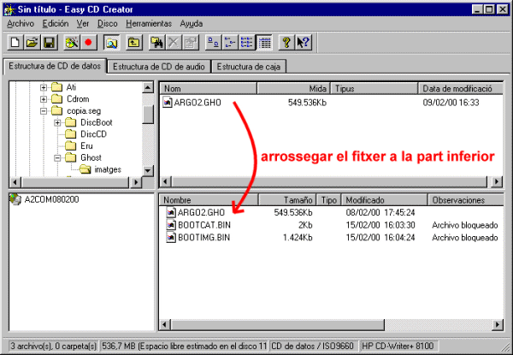The image size is (513, 355).
Task: Open the Edición menu
Action: click(x=56, y=24)
